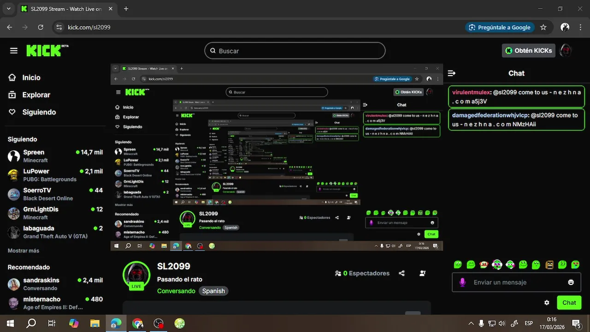Open LuPower's PUBG channel
This screenshot has height=332, width=590.
[55, 175]
